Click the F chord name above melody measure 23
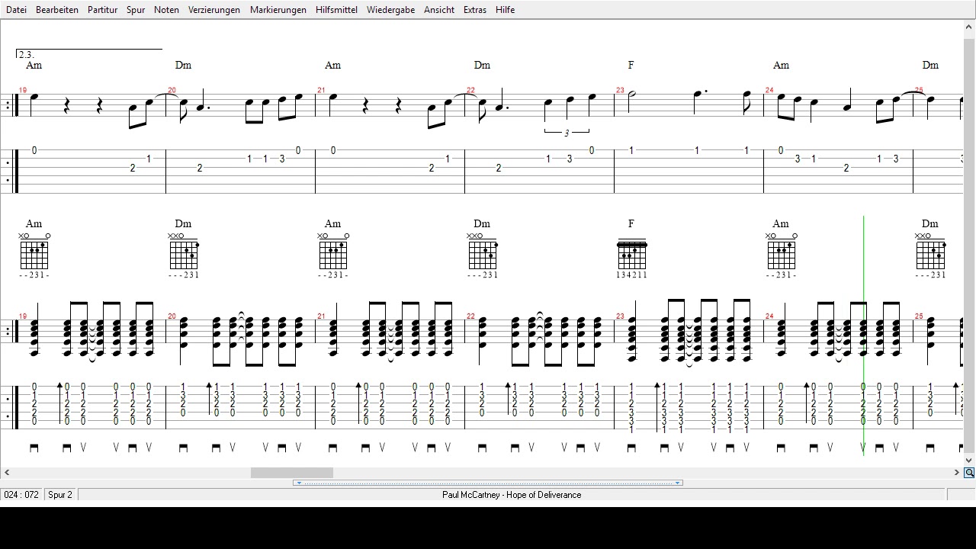This screenshot has width=976, height=549. (631, 66)
